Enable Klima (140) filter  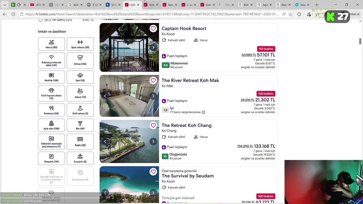pyautogui.click(x=80, y=61)
